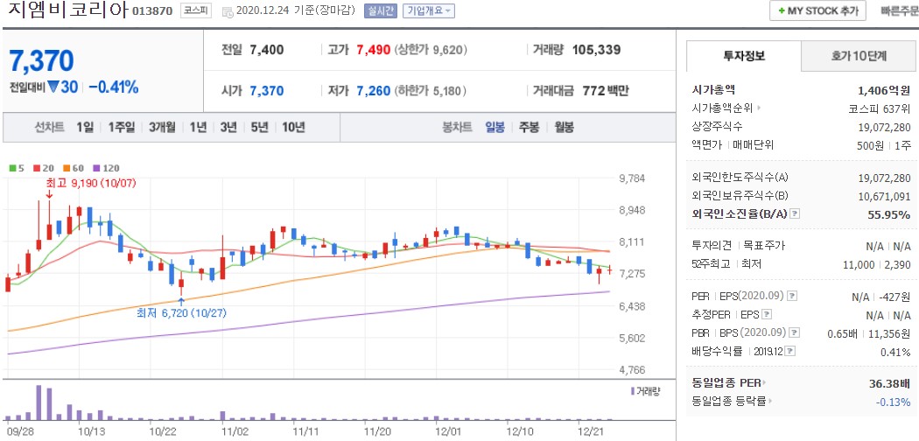Image resolution: width=919 pixels, height=441 pixels.
Task: Click the stock code 013870
Action: pyautogui.click(x=153, y=11)
